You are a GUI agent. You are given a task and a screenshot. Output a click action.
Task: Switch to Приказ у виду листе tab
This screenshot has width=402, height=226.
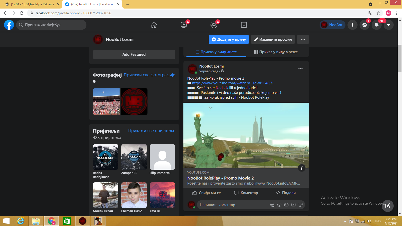(216, 52)
